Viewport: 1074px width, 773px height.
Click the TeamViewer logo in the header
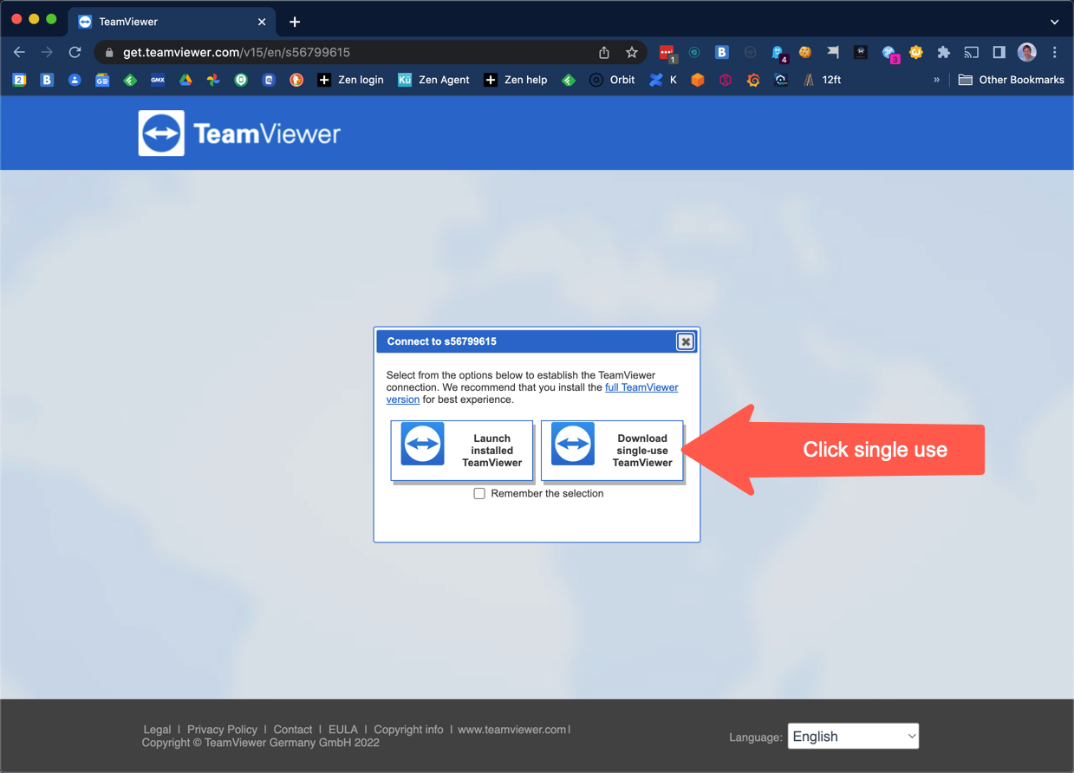coord(240,133)
